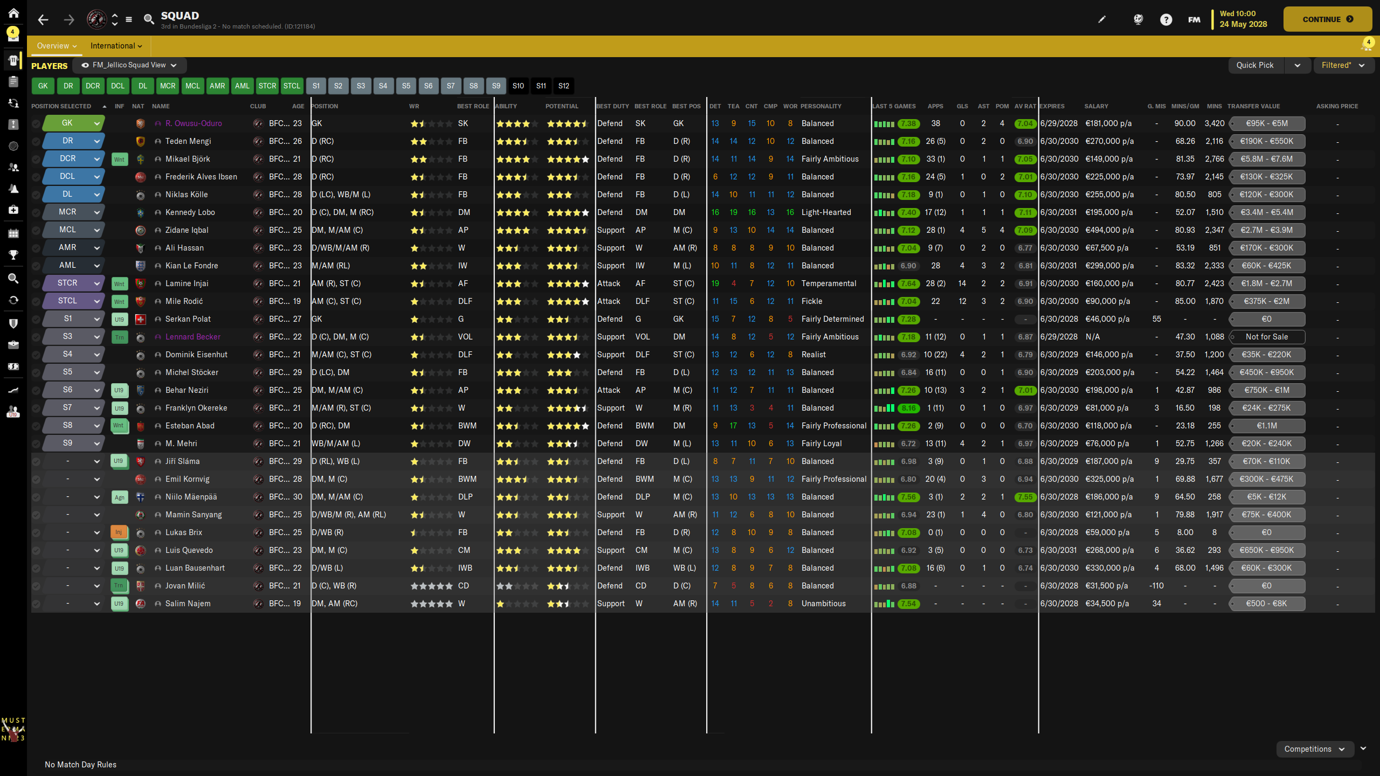Toggle selection circle for R. Owusu-Oduro row

pos(36,124)
